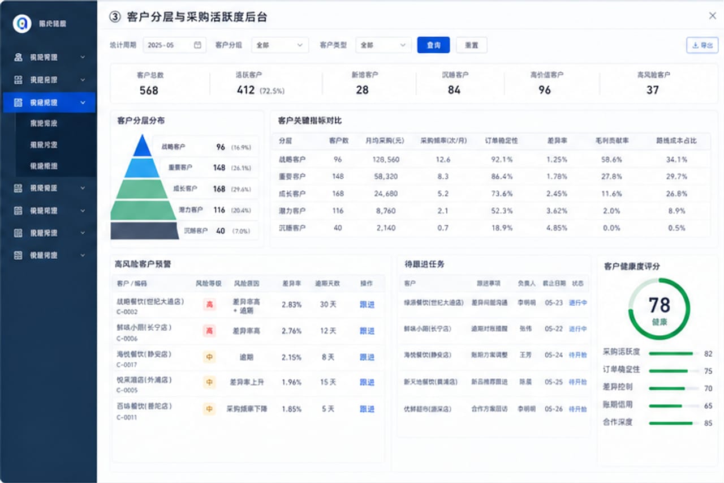Click the 沉睡客户 84 stat card
The width and height of the screenshot is (724, 483).
click(x=455, y=84)
